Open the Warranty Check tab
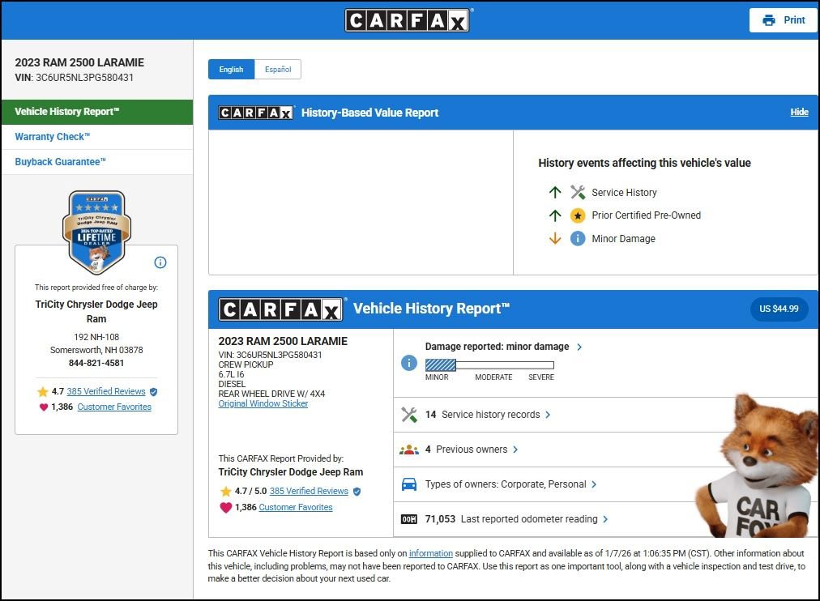This screenshot has width=820, height=601. point(53,137)
